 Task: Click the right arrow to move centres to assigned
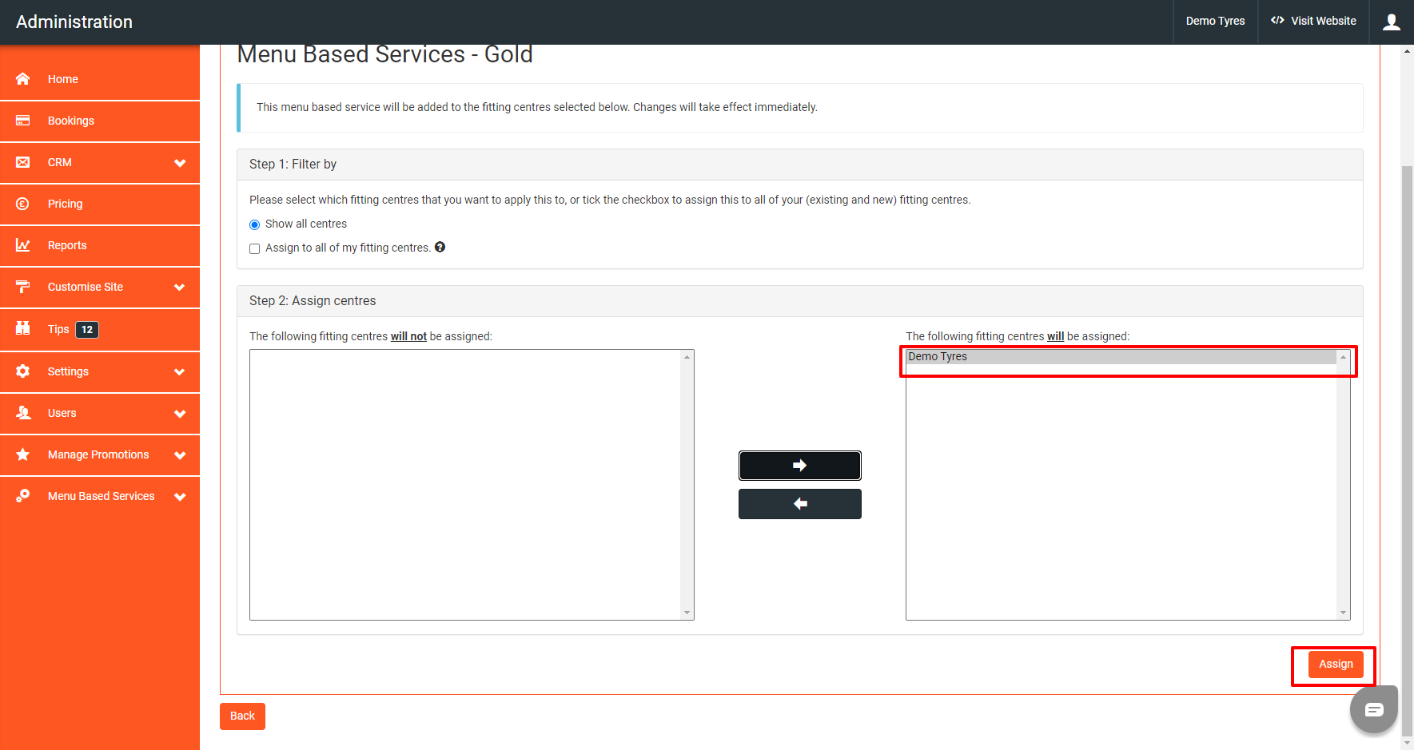pyautogui.click(x=799, y=465)
